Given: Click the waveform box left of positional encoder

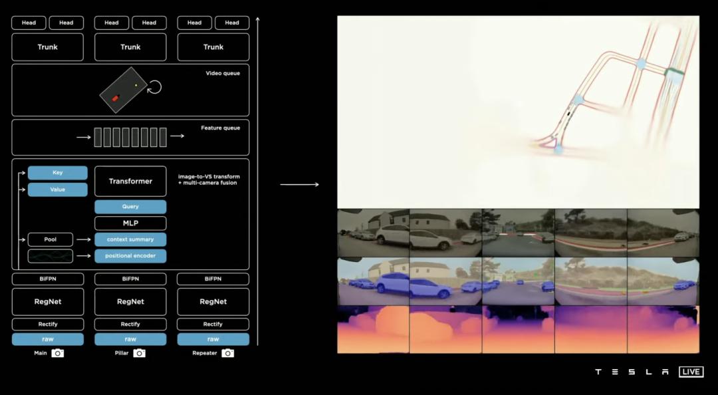Looking at the screenshot, I should (x=51, y=256).
